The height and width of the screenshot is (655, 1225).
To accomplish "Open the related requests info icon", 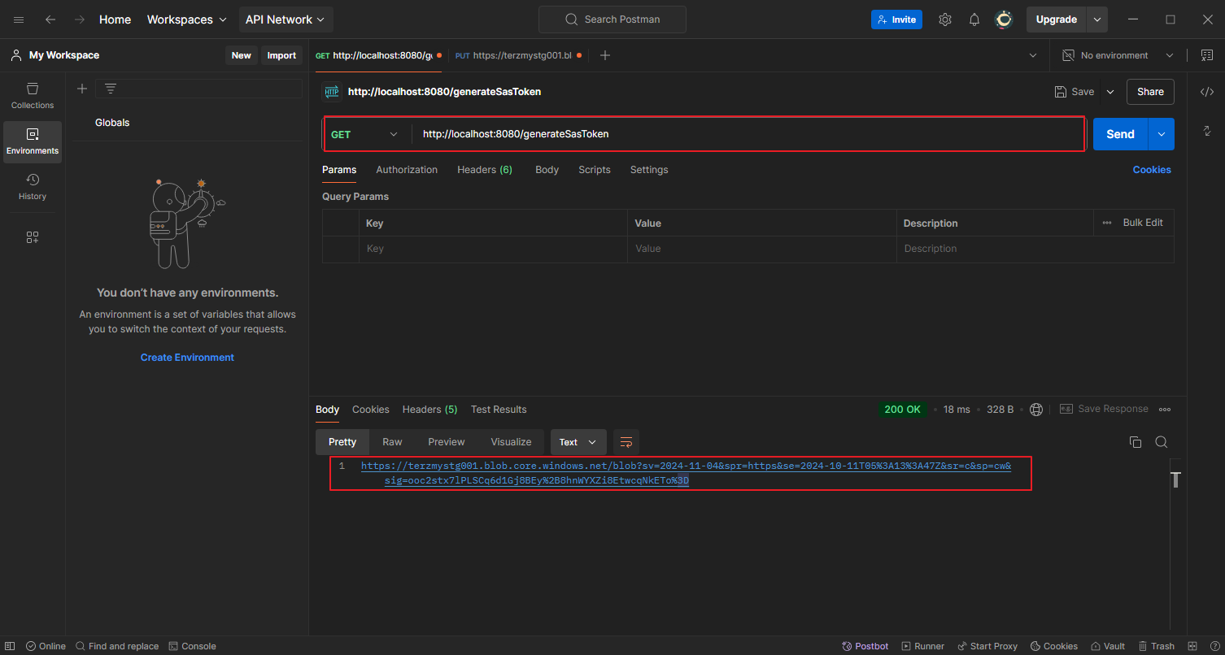I will (x=1206, y=131).
